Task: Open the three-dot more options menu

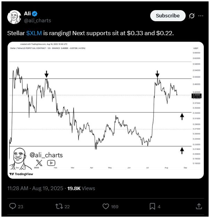Action: point(201,16)
